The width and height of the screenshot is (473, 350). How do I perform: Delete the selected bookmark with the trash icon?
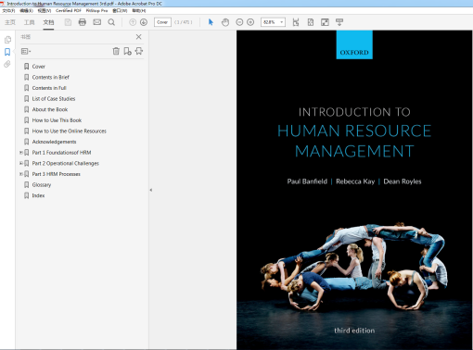coord(116,51)
